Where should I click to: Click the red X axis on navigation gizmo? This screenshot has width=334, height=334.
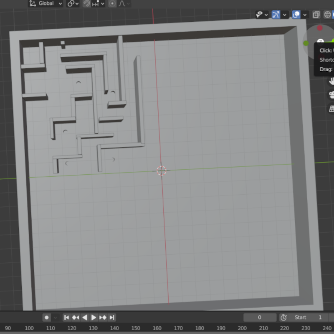pos(320,28)
